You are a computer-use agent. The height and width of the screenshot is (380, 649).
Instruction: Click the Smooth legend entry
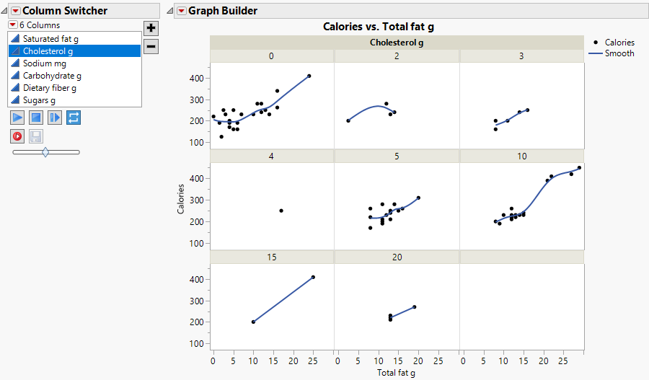pyautogui.click(x=619, y=53)
